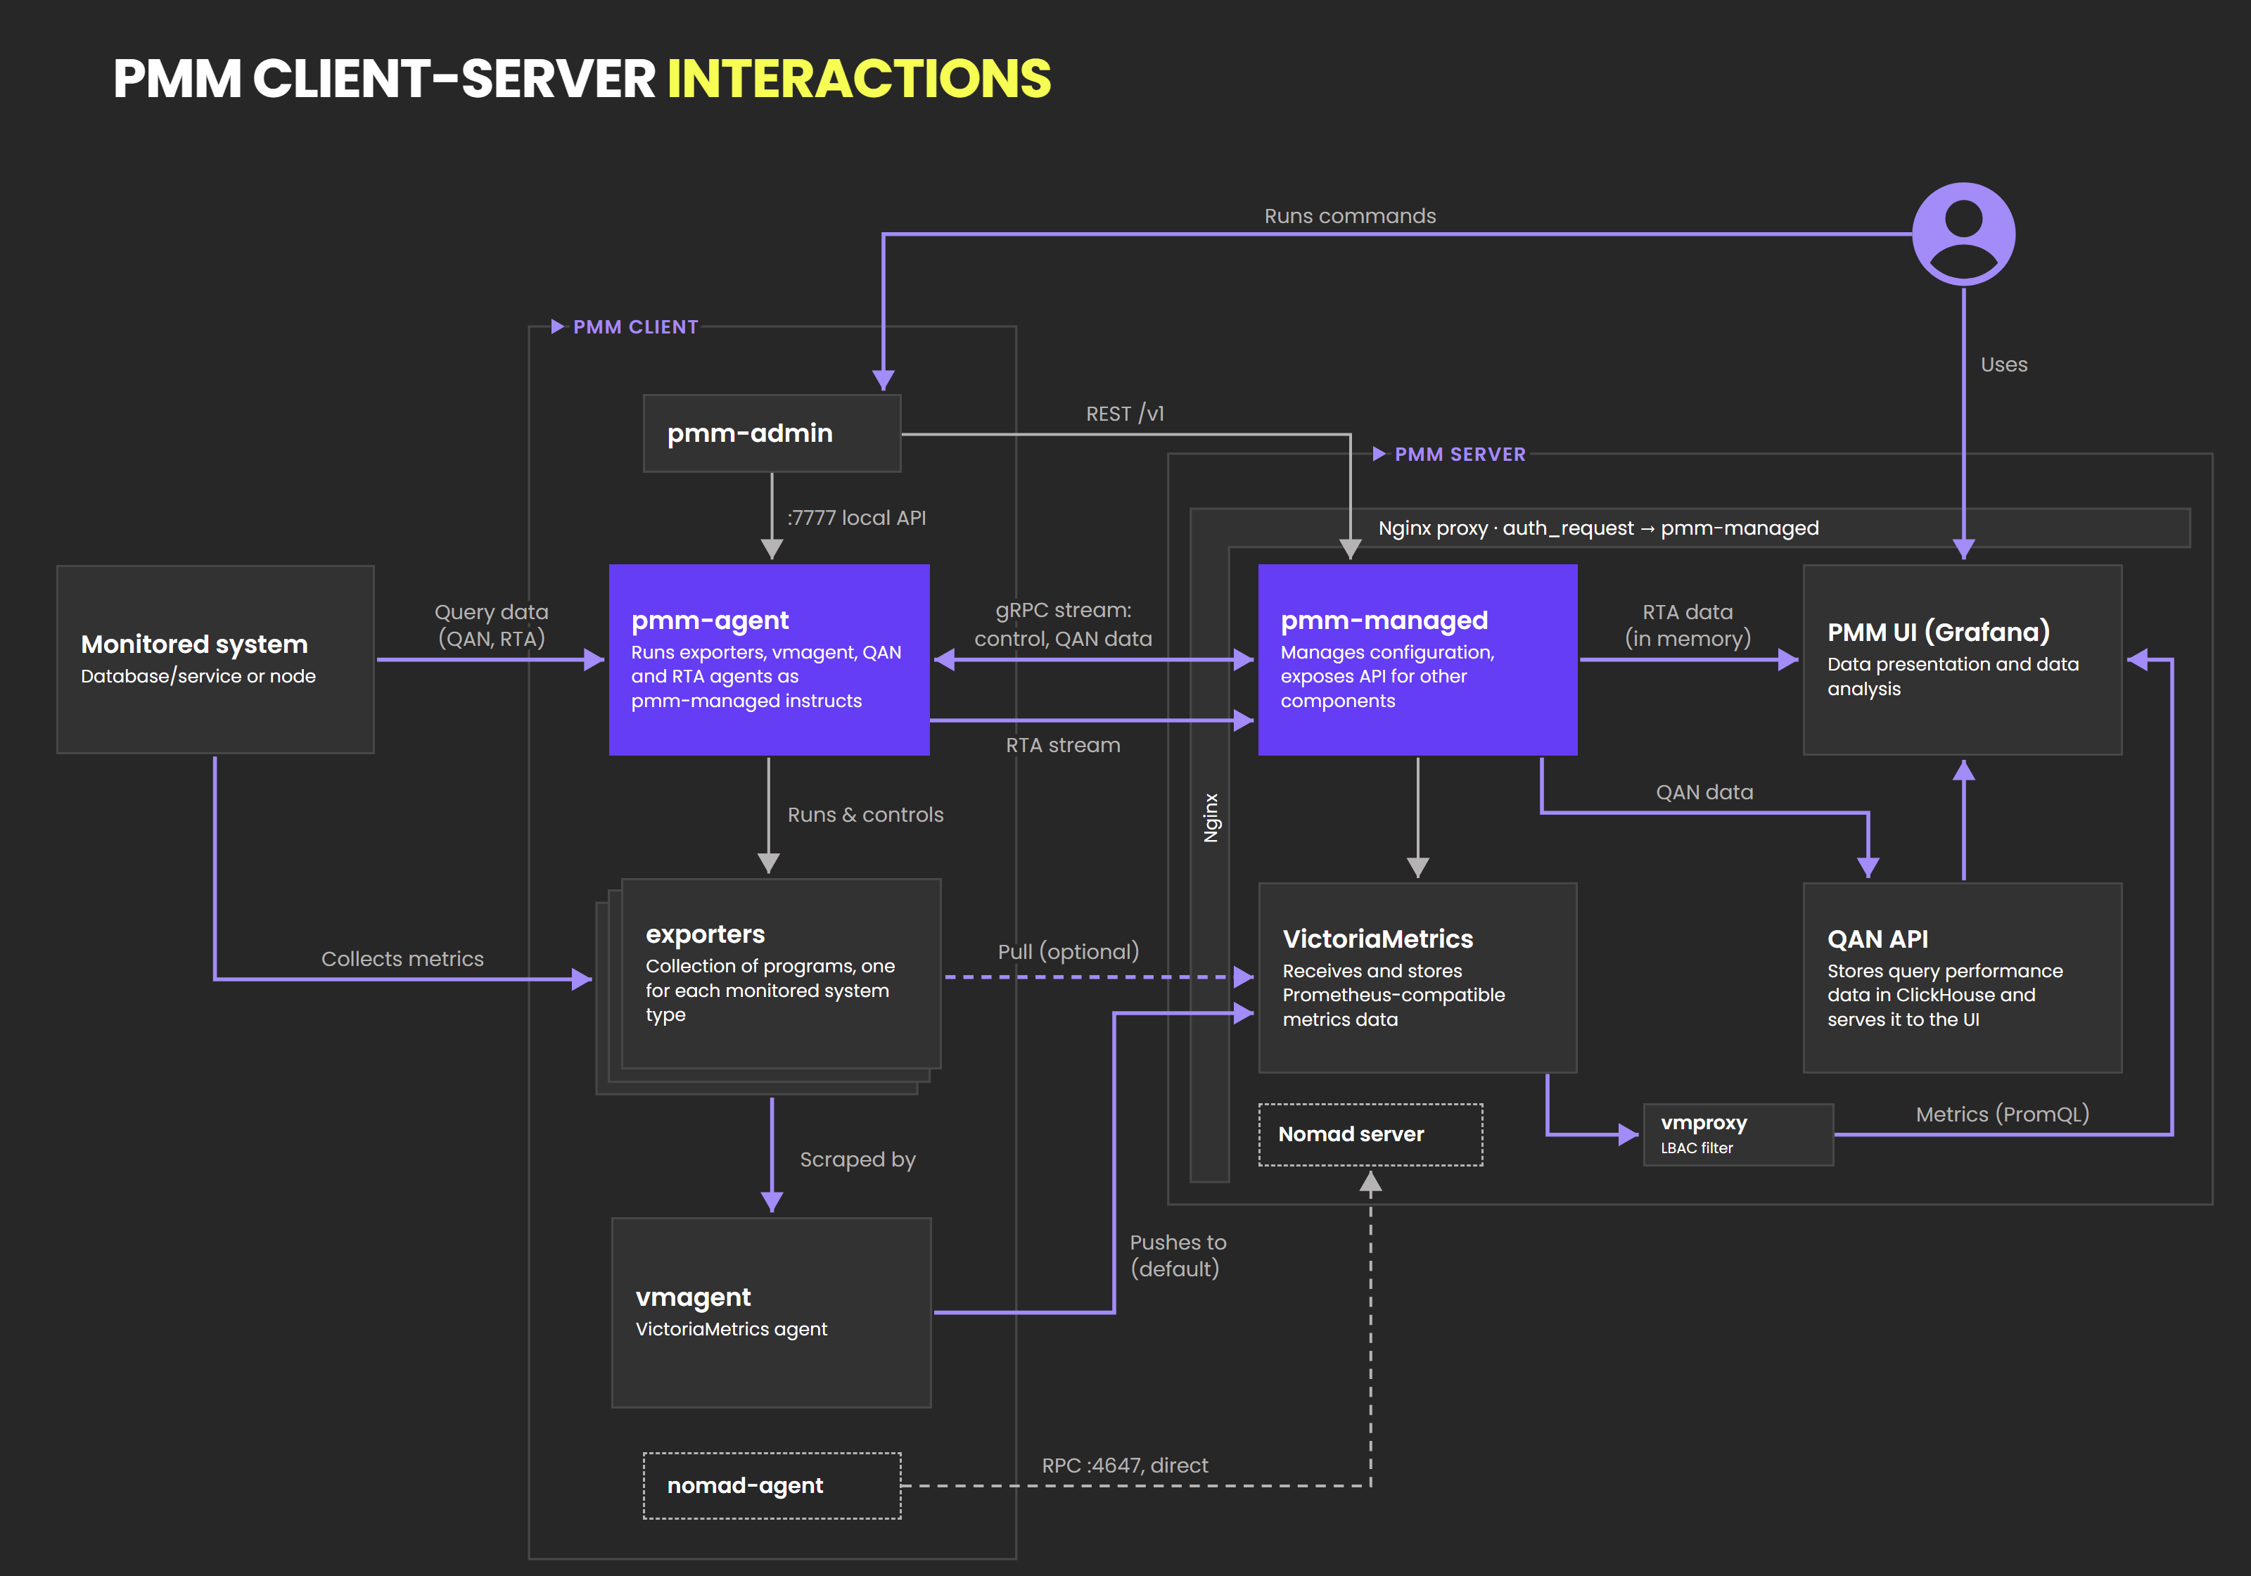Image resolution: width=2251 pixels, height=1576 pixels.
Task: Click the 'Uses' arrow label
Action: tap(2004, 365)
